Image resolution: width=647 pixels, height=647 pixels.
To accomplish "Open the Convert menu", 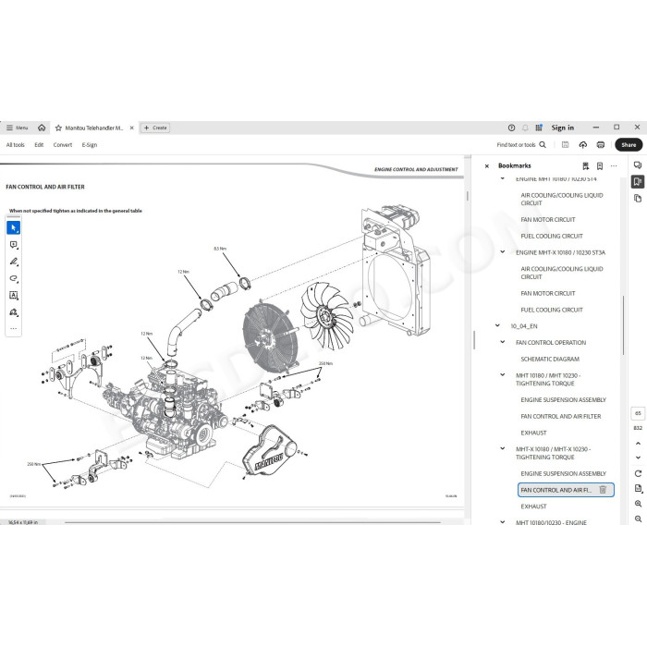I will pos(63,145).
